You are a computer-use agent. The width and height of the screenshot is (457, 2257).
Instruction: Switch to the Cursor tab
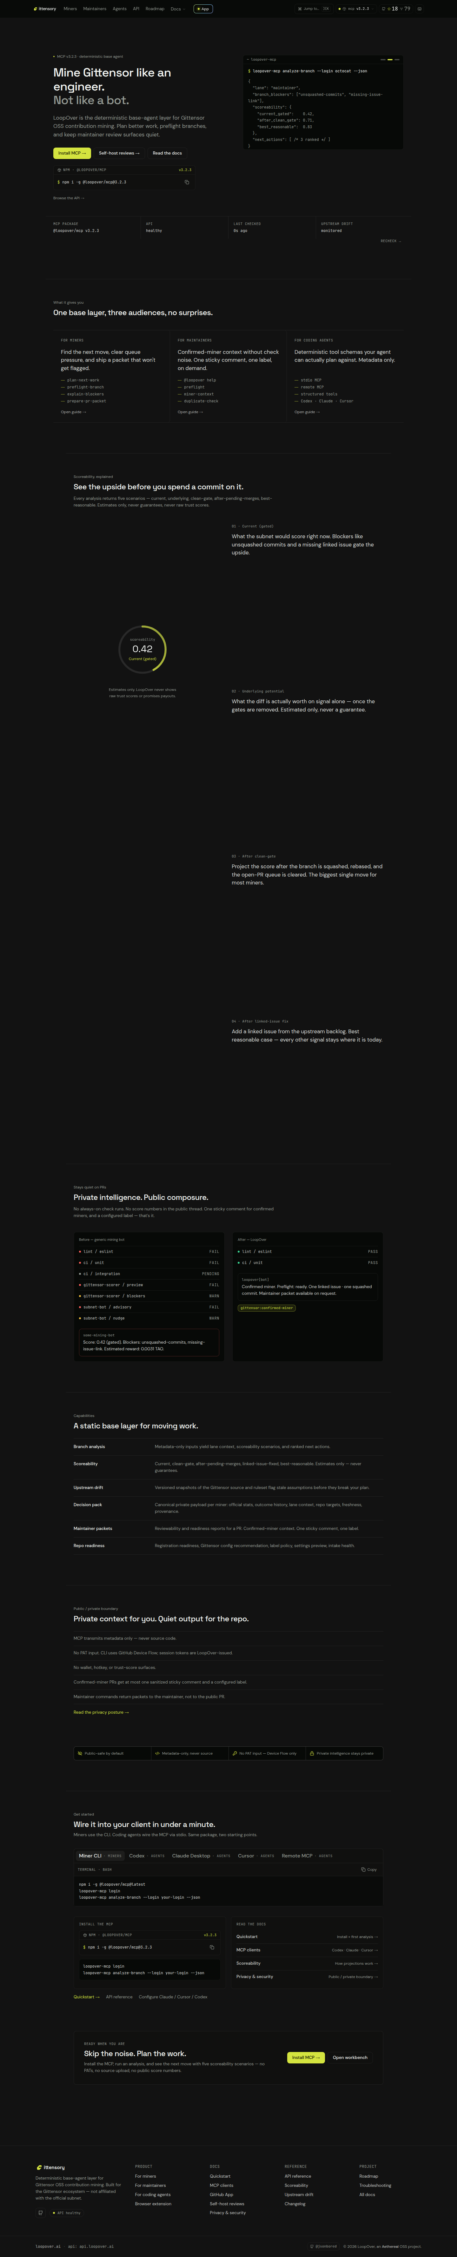click(256, 1856)
